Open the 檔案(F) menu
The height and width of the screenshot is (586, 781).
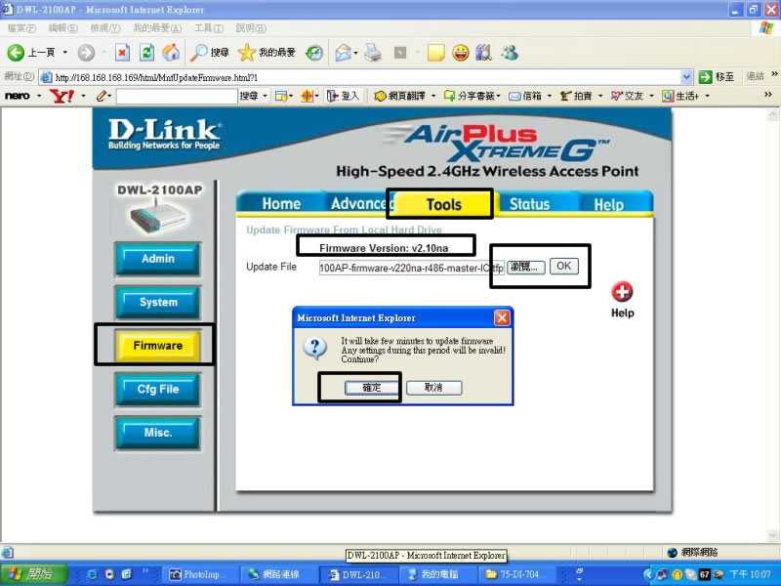[x=21, y=28]
